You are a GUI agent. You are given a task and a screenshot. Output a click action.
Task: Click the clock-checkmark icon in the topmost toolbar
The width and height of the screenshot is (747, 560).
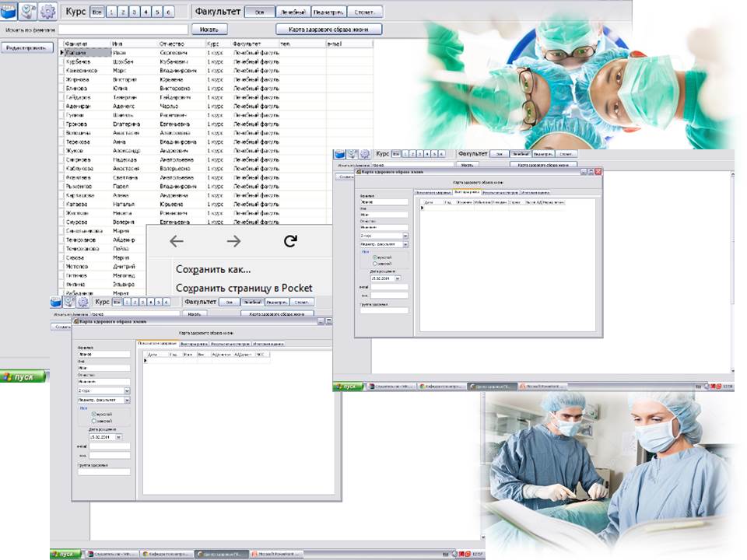click(29, 12)
